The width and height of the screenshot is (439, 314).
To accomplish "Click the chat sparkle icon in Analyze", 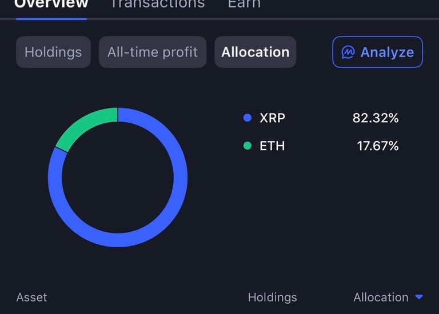I will [348, 53].
